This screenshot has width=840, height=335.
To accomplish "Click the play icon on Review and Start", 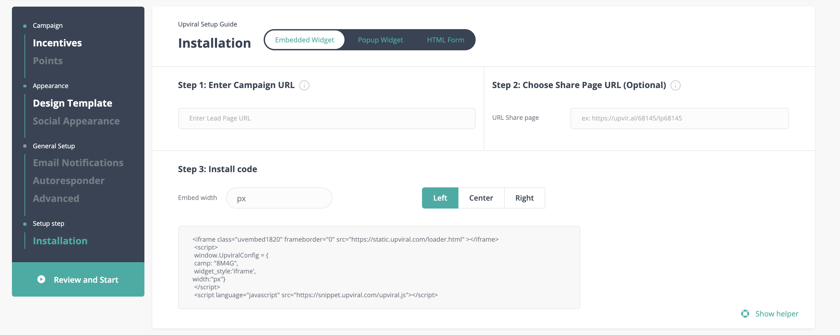I will tap(41, 280).
